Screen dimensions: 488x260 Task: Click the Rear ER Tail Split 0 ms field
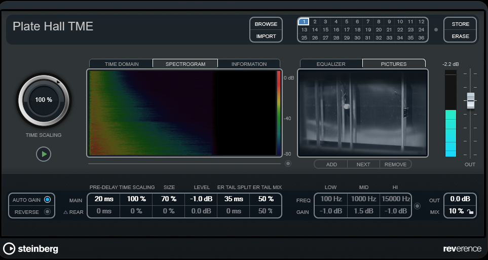click(234, 211)
